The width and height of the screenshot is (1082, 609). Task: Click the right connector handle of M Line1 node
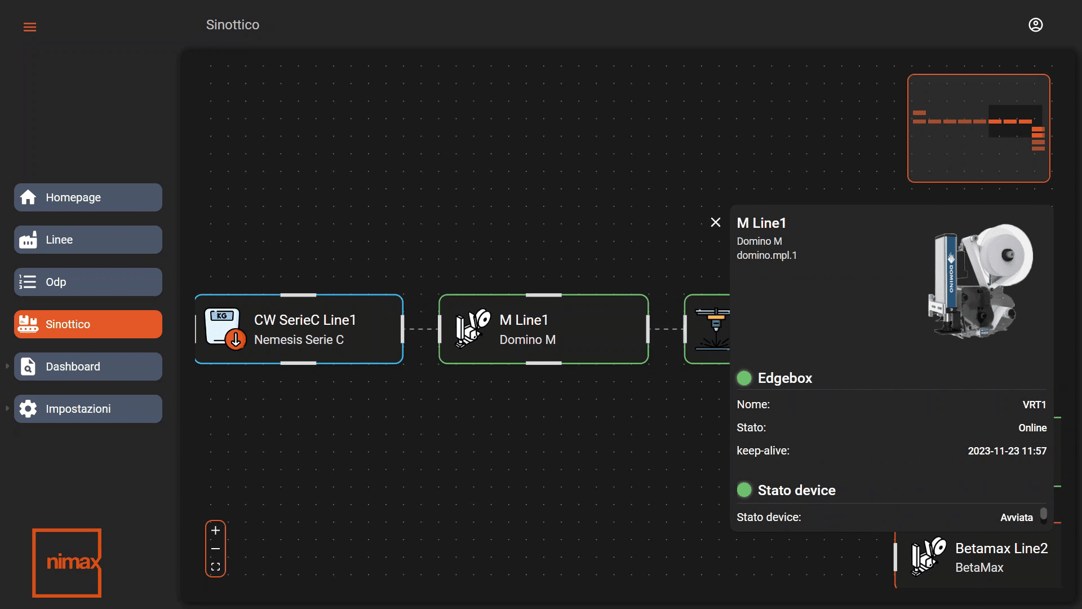648,329
